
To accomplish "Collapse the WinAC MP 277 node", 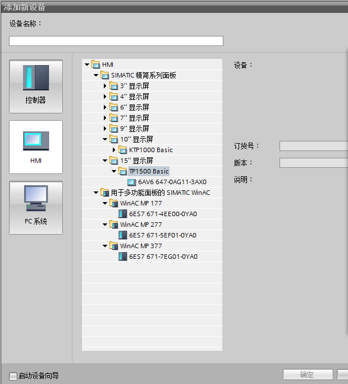I will 105,225.
